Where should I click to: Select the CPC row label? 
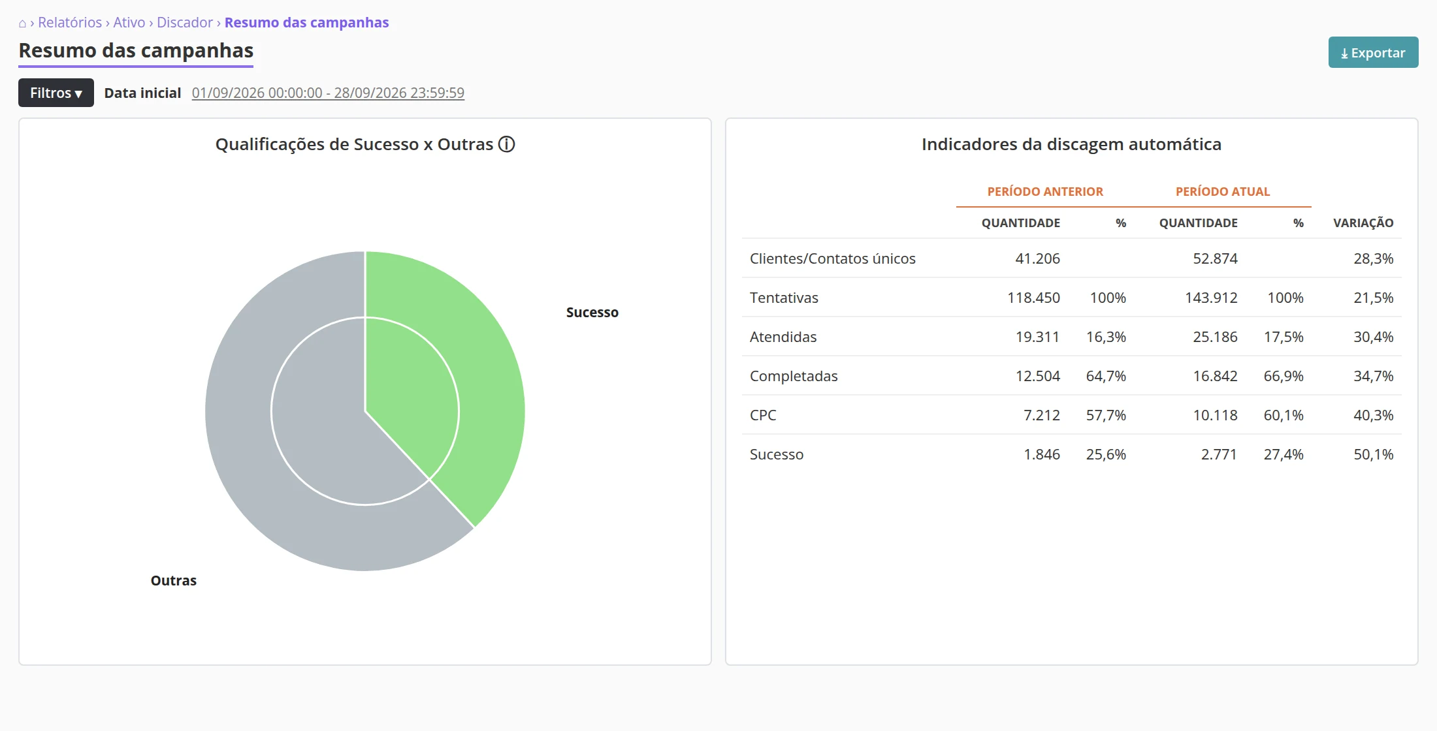[763, 415]
